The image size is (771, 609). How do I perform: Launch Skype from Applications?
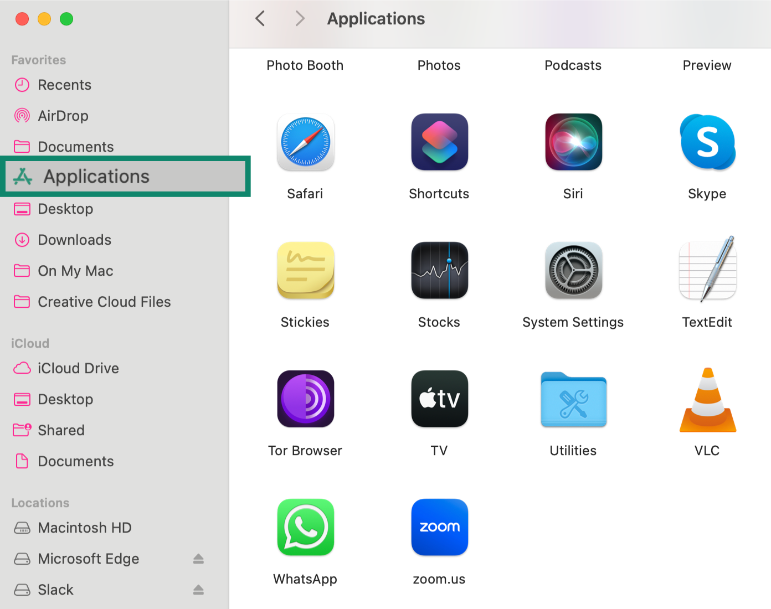pos(707,142)
